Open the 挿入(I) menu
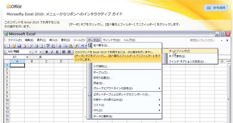Screen dimensions: 233x123 click(x=53, y=40)
